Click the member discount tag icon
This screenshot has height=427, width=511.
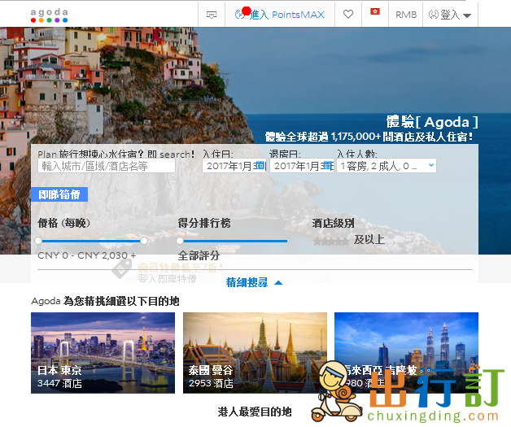click(x=121, y=269)
